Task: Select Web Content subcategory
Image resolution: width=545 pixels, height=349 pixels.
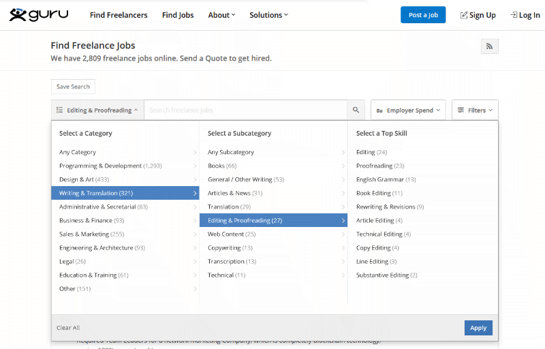Action: (274, 234)
